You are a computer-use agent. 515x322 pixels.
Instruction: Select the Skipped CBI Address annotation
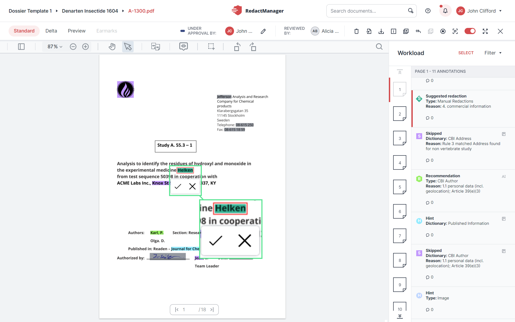[x=463, y=148]
